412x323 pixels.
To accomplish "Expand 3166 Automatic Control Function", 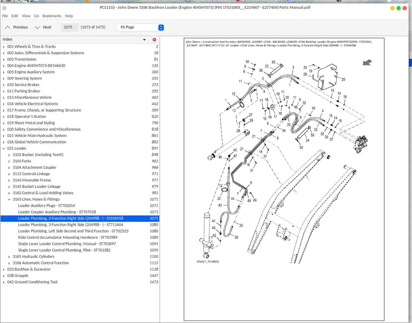I will (x=9, y=263).
